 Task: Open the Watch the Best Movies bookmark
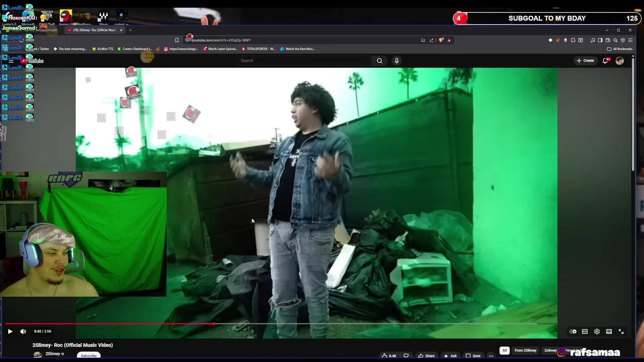297,49
